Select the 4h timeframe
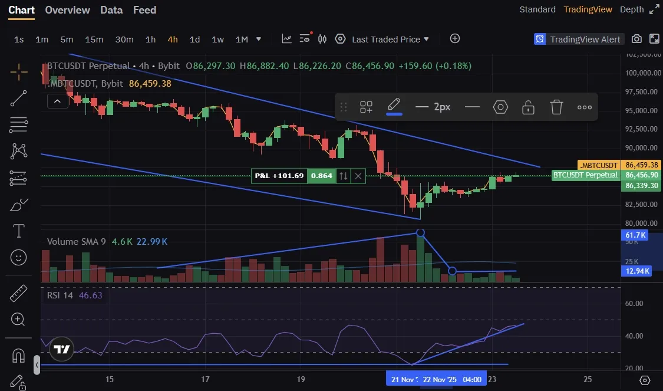This screenshot has width=663, height=391. (173, 40)
